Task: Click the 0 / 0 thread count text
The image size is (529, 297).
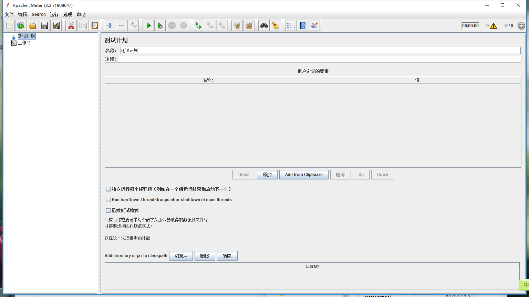Action: (509, 26)
